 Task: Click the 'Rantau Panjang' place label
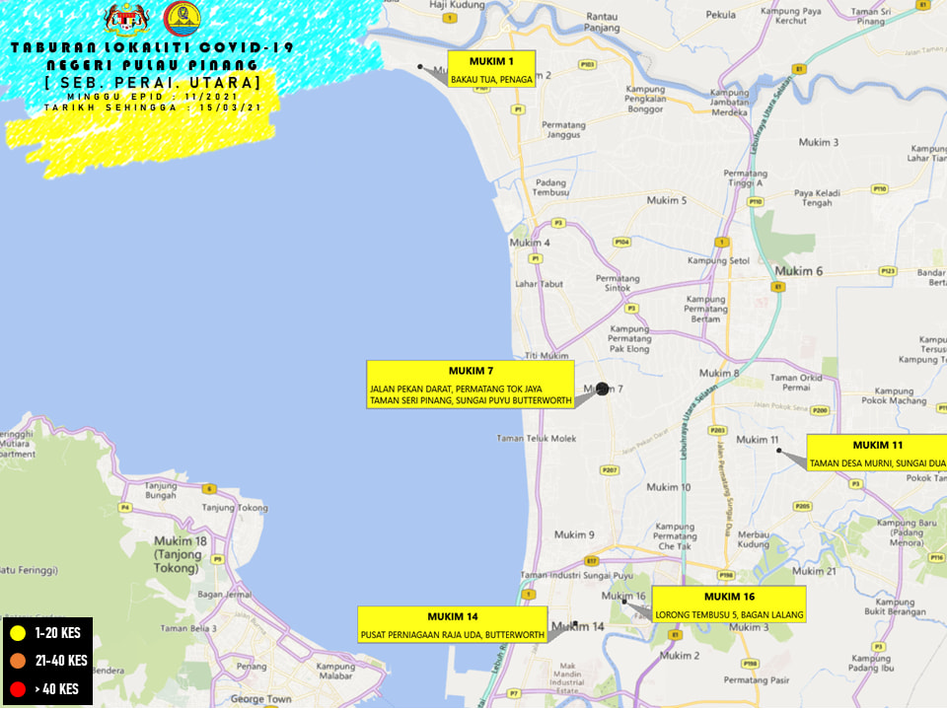click(602, 22)
